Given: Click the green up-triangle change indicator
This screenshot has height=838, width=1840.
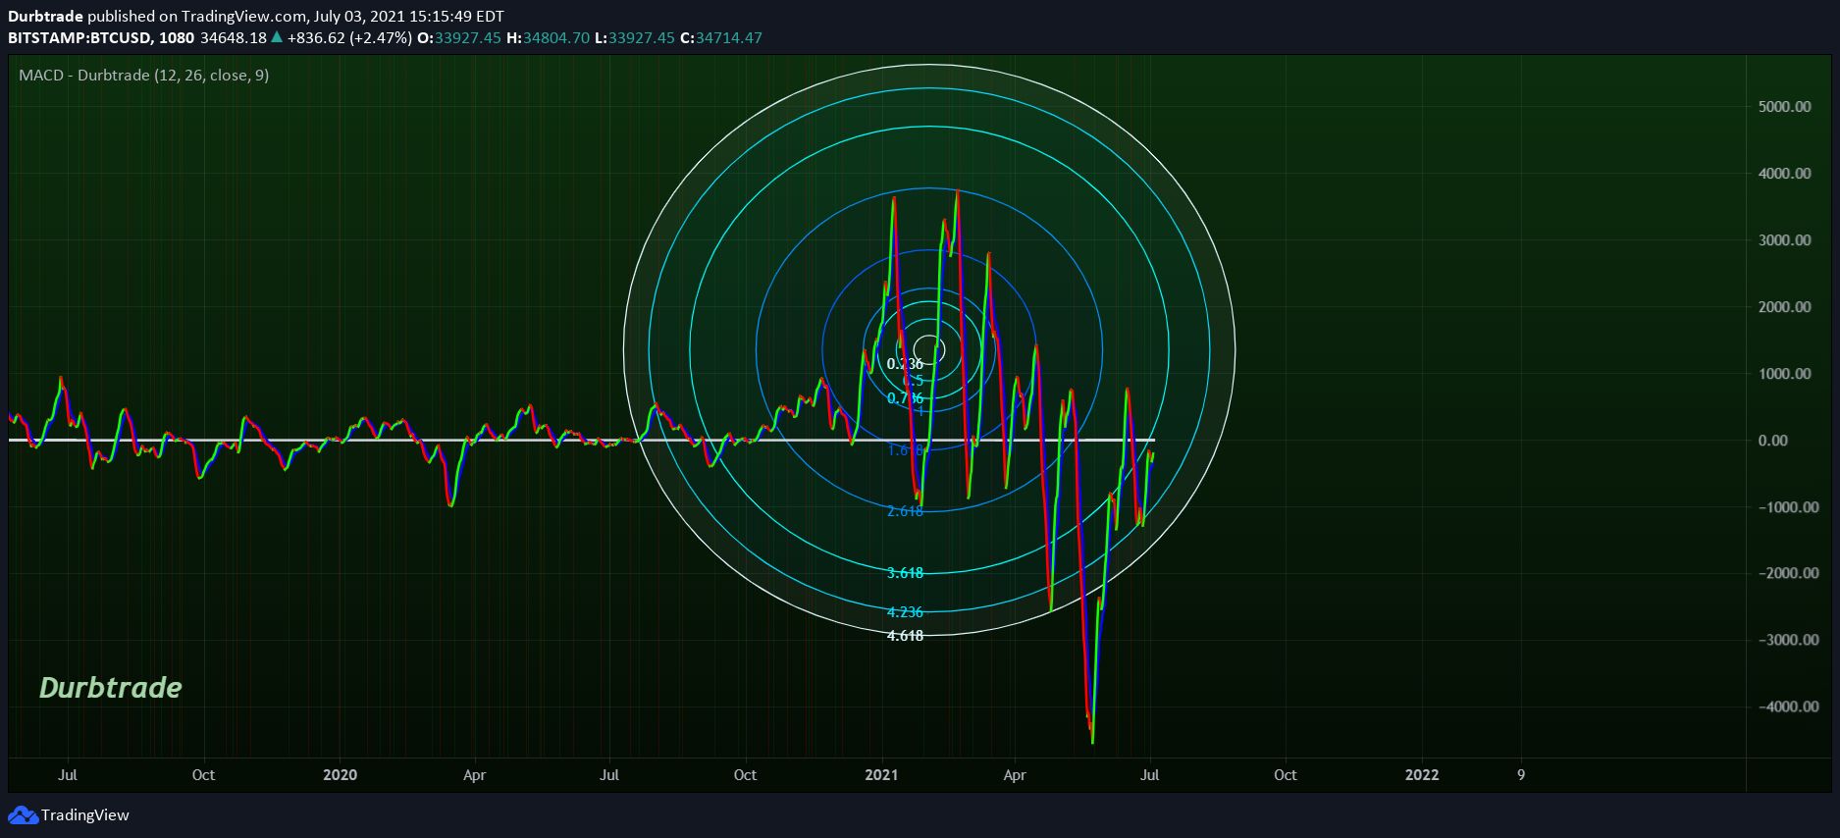Looking at the screenshot, I should (277, 37).
